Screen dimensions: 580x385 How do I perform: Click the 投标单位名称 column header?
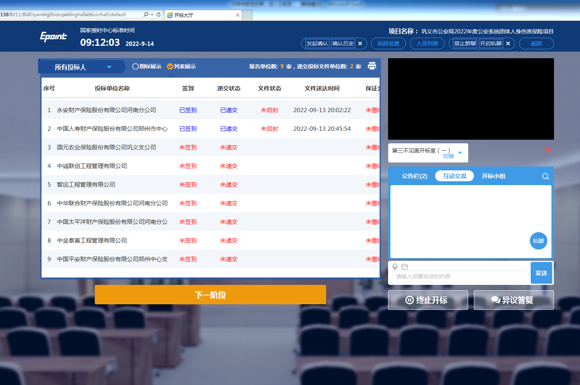(112, 88)
